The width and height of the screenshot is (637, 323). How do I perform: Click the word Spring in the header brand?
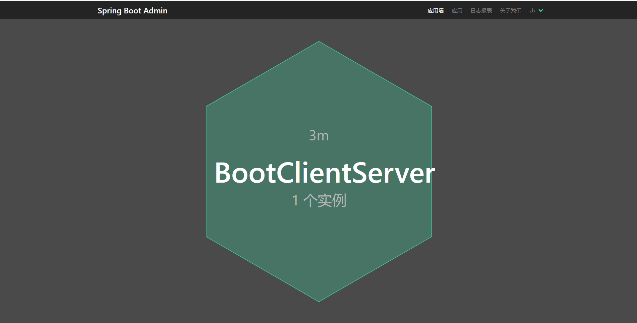click(x=109, y=11)
